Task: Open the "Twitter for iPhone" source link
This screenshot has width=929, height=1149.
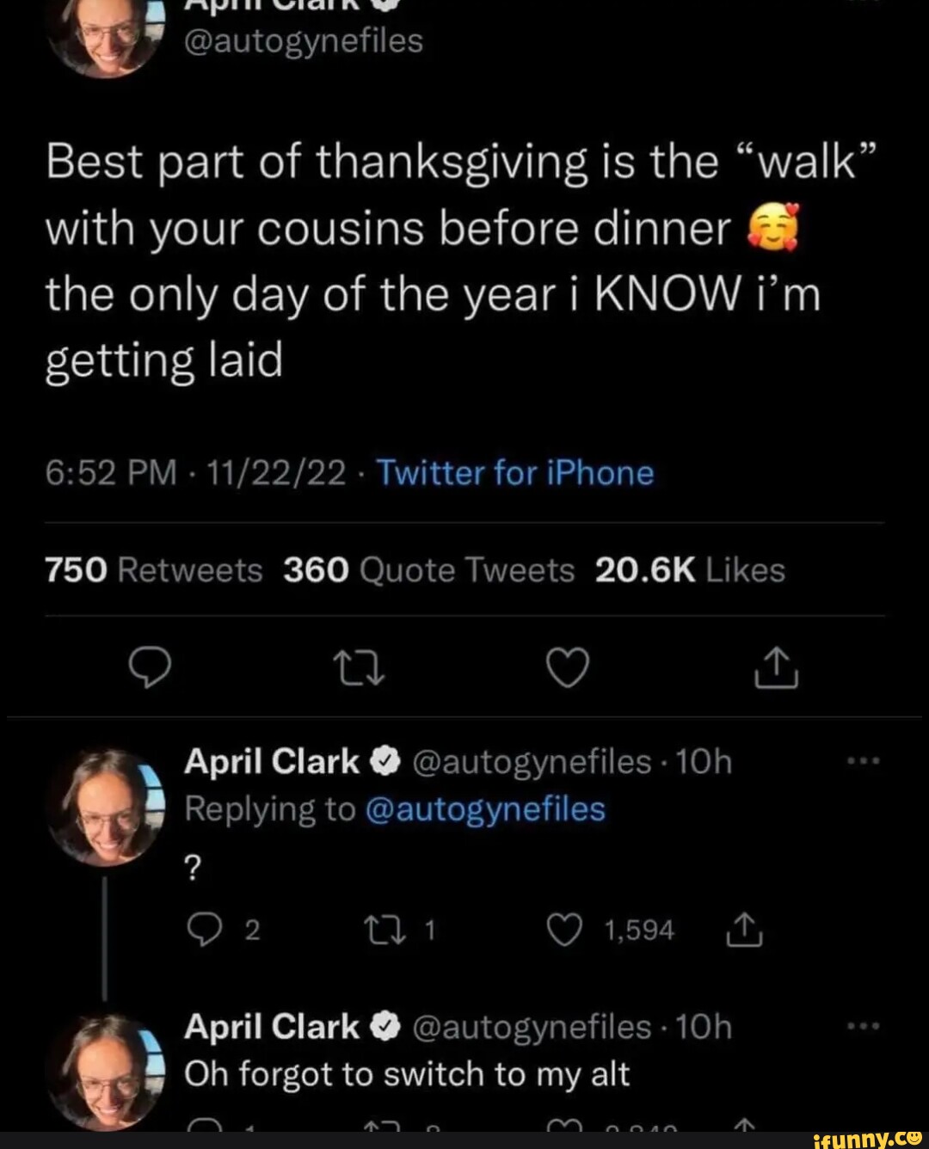Action: [515, 473]
